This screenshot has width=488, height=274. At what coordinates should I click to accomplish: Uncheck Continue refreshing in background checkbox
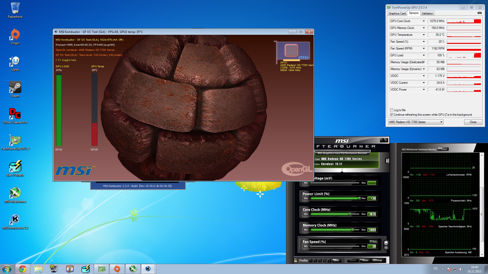coord(391,115)
